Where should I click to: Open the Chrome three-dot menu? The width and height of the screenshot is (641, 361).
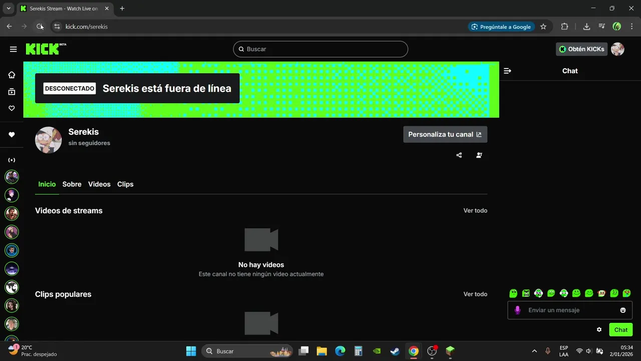click(x=632, y=27)
